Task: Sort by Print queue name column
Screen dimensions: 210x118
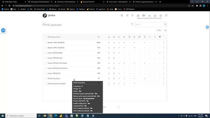Action: point(54,37)
